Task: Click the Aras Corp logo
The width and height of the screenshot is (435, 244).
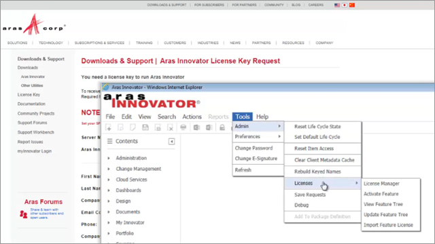Action: pyautogui.click(x=34, y=25)
